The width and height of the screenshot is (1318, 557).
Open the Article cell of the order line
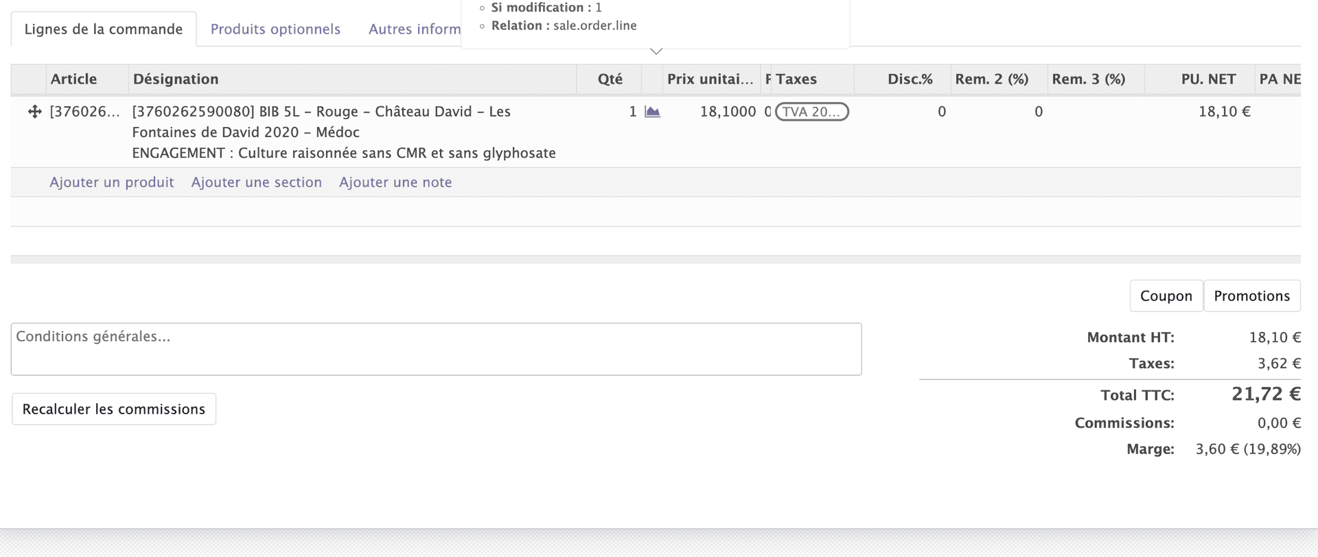tap(84, 112)
